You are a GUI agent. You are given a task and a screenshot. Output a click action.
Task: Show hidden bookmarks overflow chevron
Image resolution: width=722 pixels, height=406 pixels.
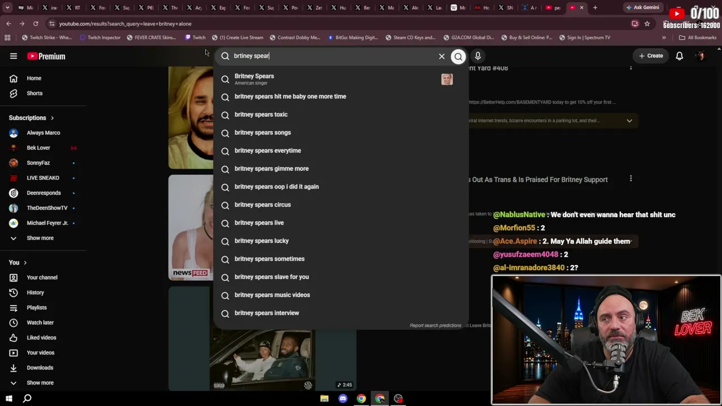(664, 38)
